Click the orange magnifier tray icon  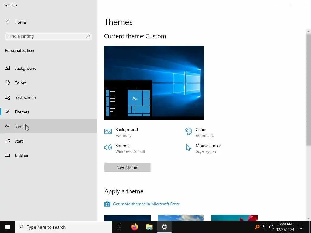pos(257,227)
